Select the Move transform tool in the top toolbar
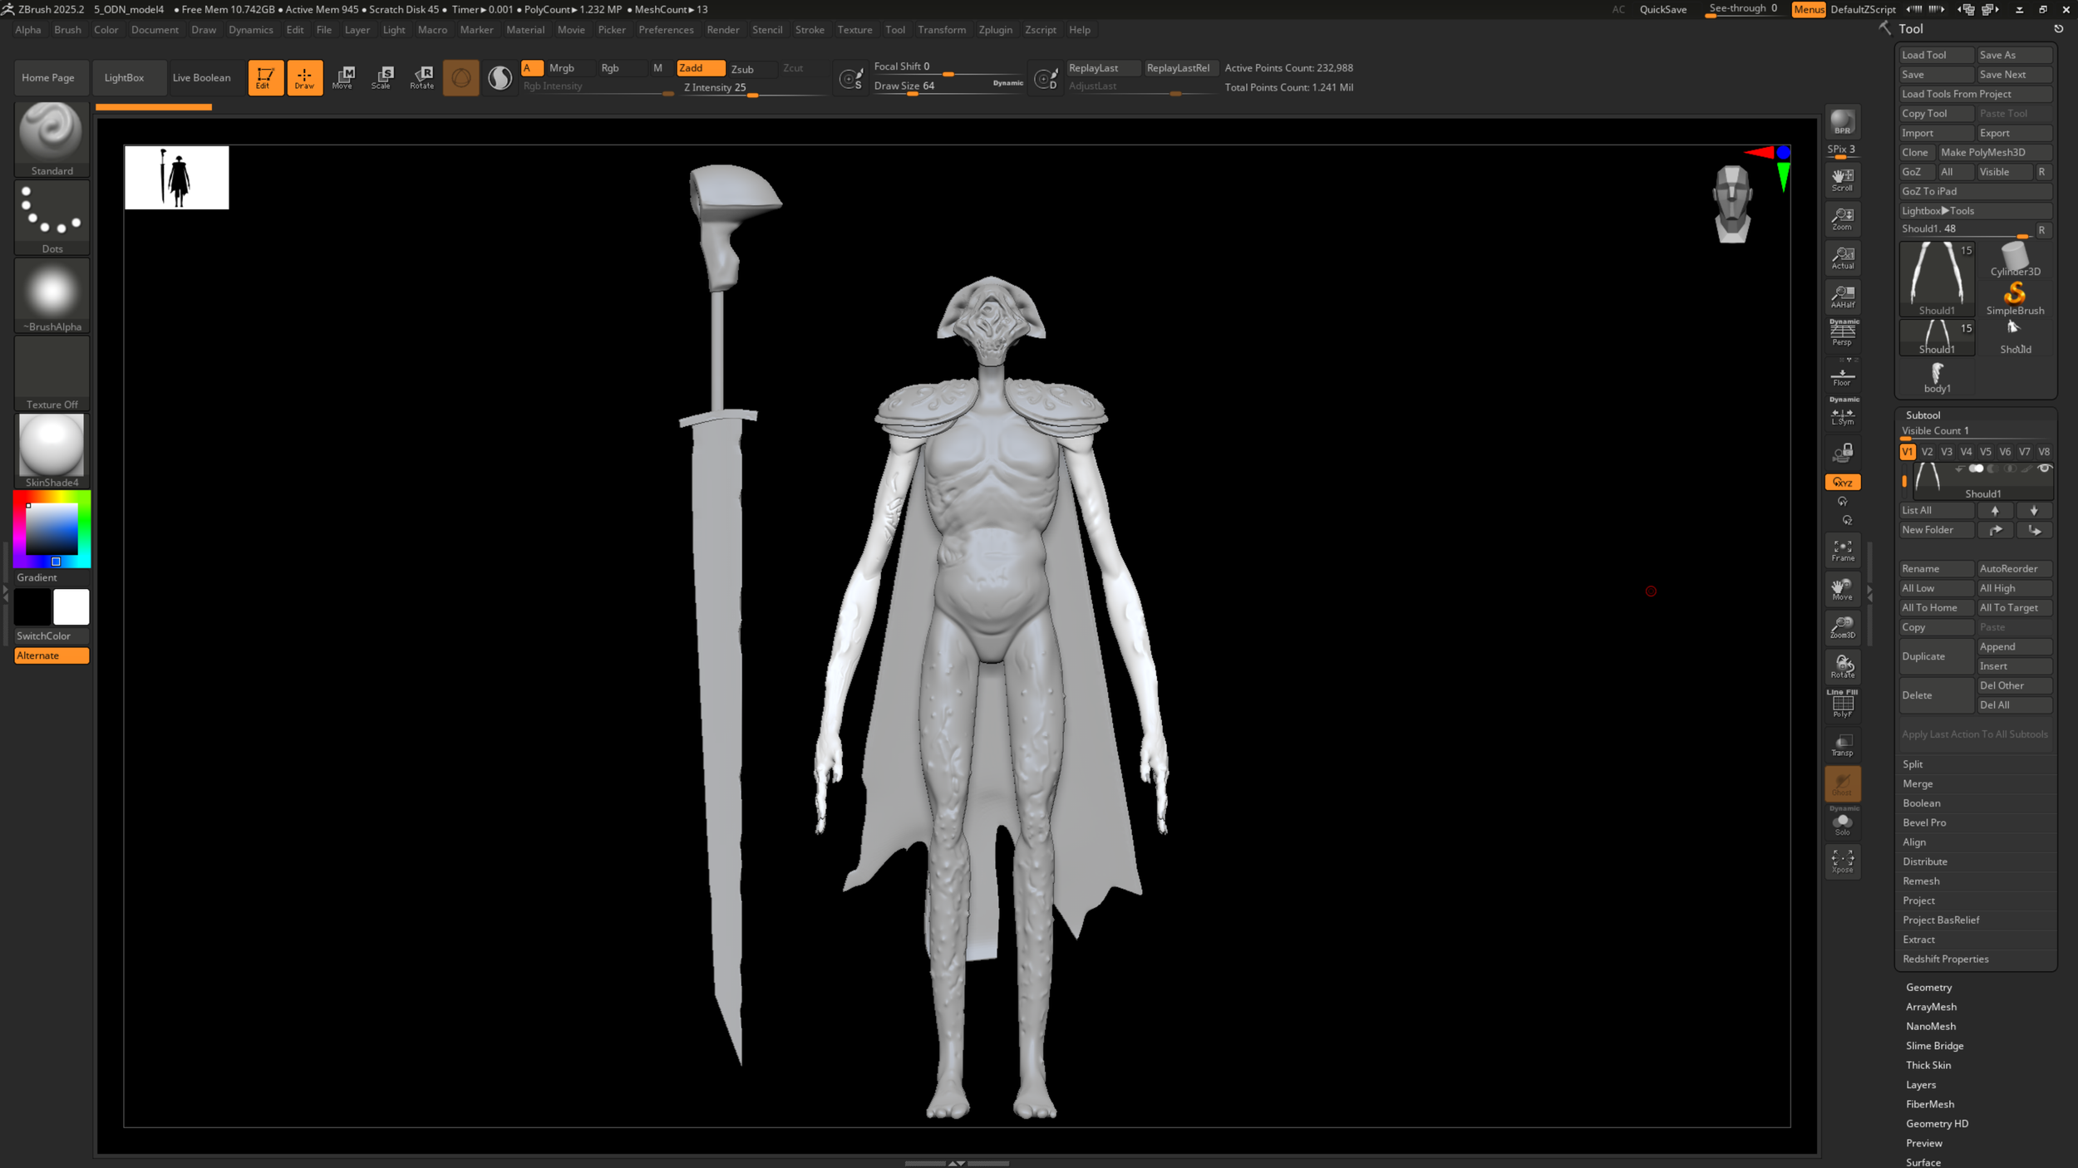The width and height of the screenshot is (2078, 1168). [342, 77]
